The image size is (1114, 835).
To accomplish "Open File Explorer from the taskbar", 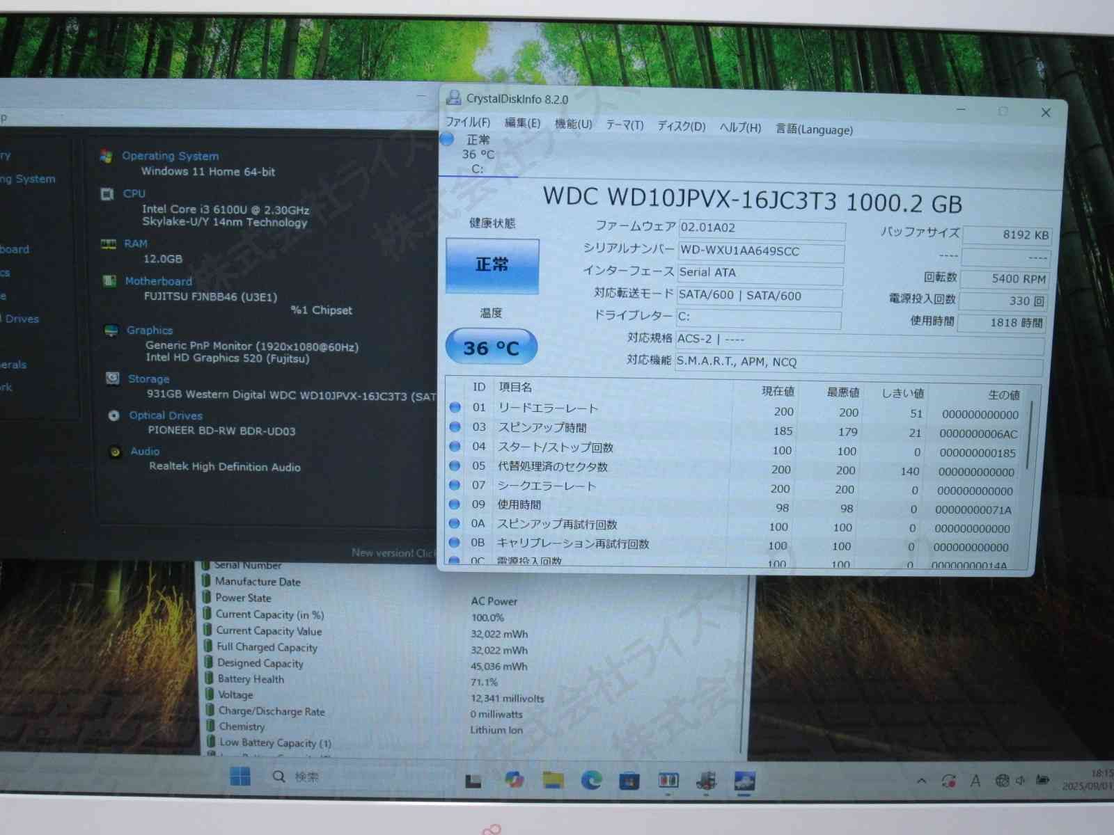I will 553,780.
